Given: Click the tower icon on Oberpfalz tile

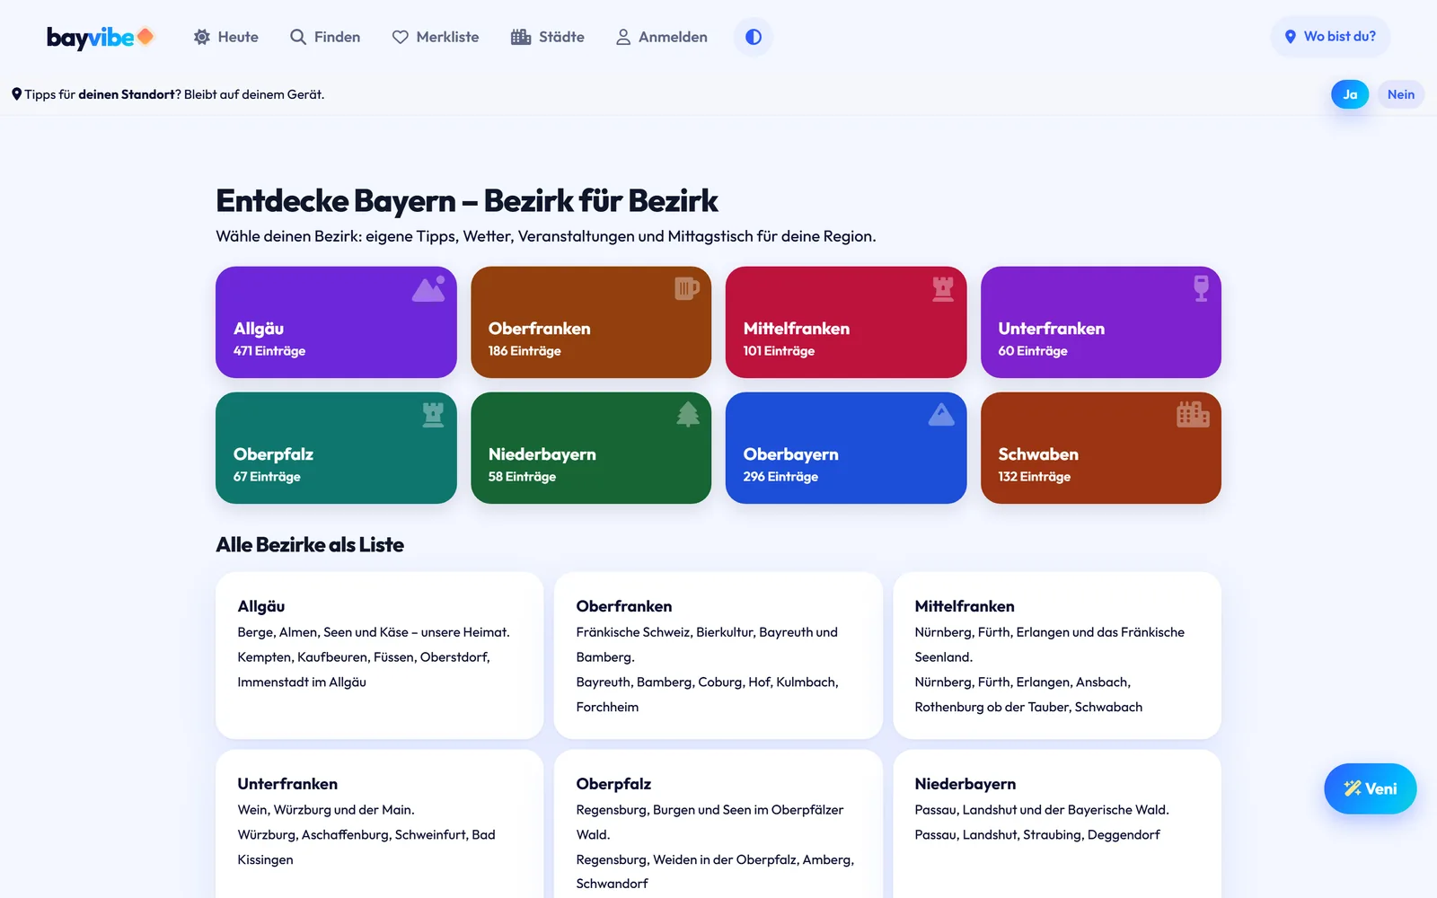Looking at the screenshot, I should coord(433,414).
